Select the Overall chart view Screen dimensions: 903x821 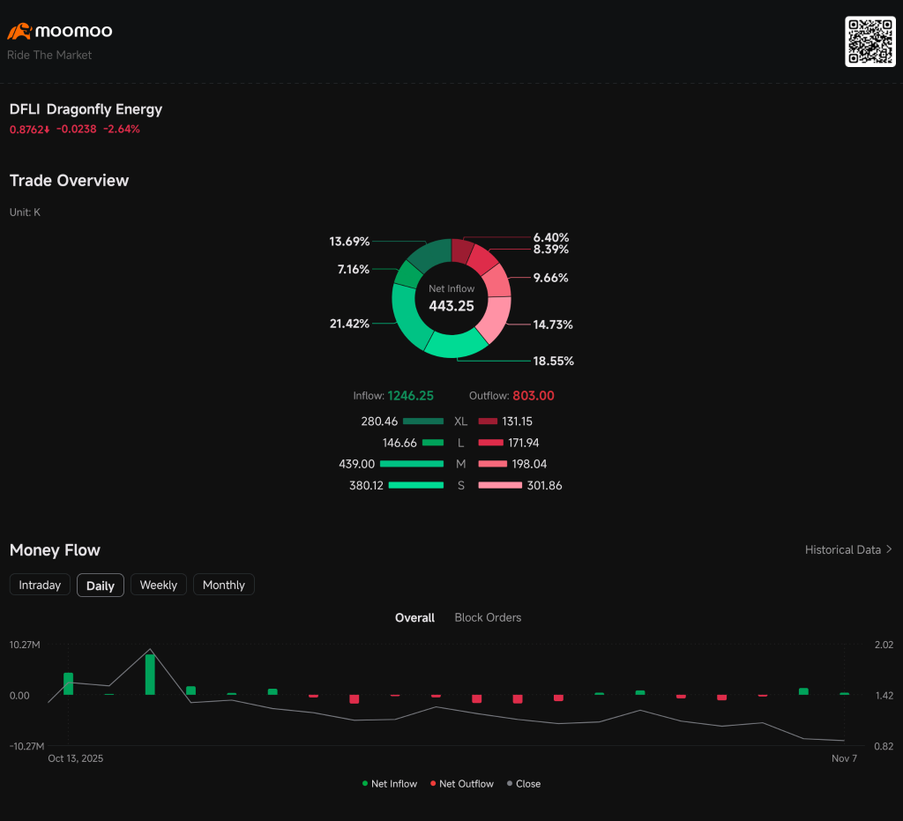[x=414, y=617]
